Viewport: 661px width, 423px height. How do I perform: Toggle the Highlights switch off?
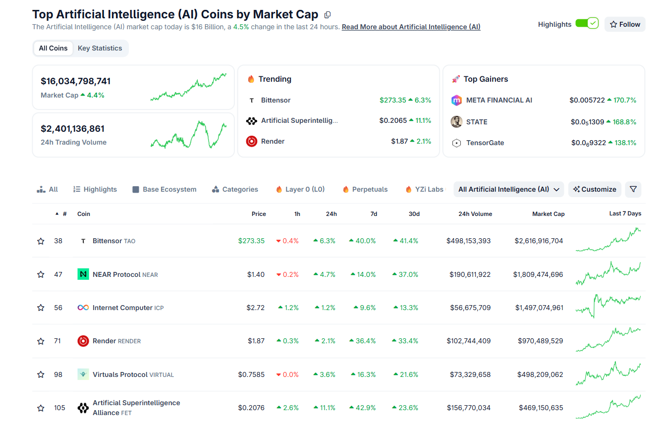[x=587, y=24]
